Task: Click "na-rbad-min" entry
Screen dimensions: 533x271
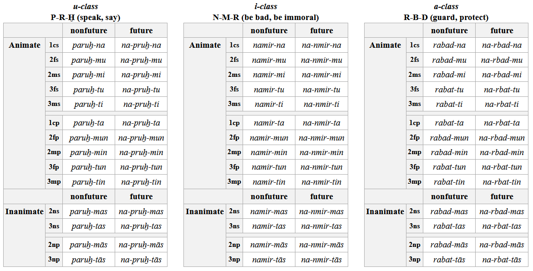Action: tap(502, 152)
